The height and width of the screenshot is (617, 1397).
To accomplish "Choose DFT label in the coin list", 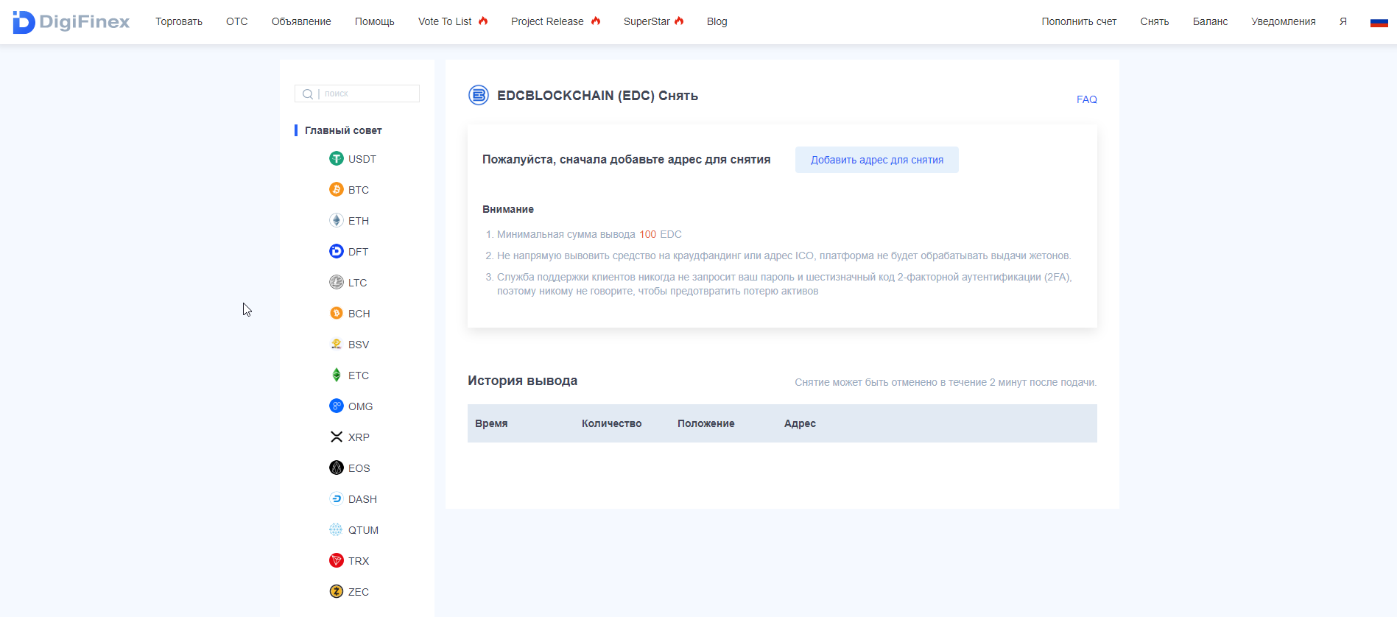I will (359, 252).
